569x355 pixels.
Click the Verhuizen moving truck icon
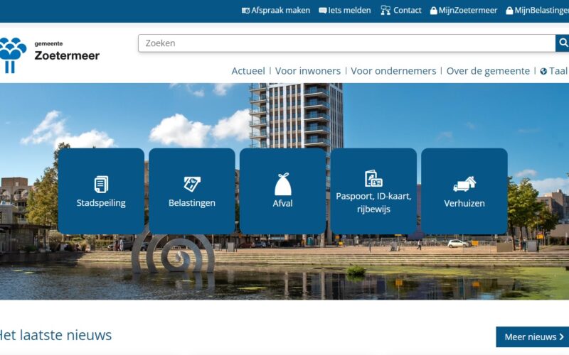pos(464,184)
